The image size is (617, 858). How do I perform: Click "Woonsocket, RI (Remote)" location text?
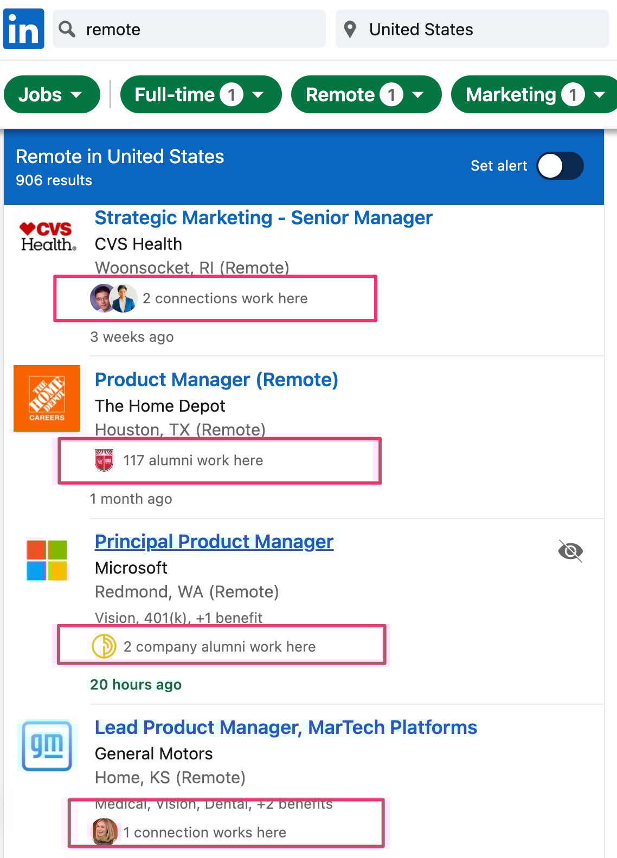click(192, 268)
